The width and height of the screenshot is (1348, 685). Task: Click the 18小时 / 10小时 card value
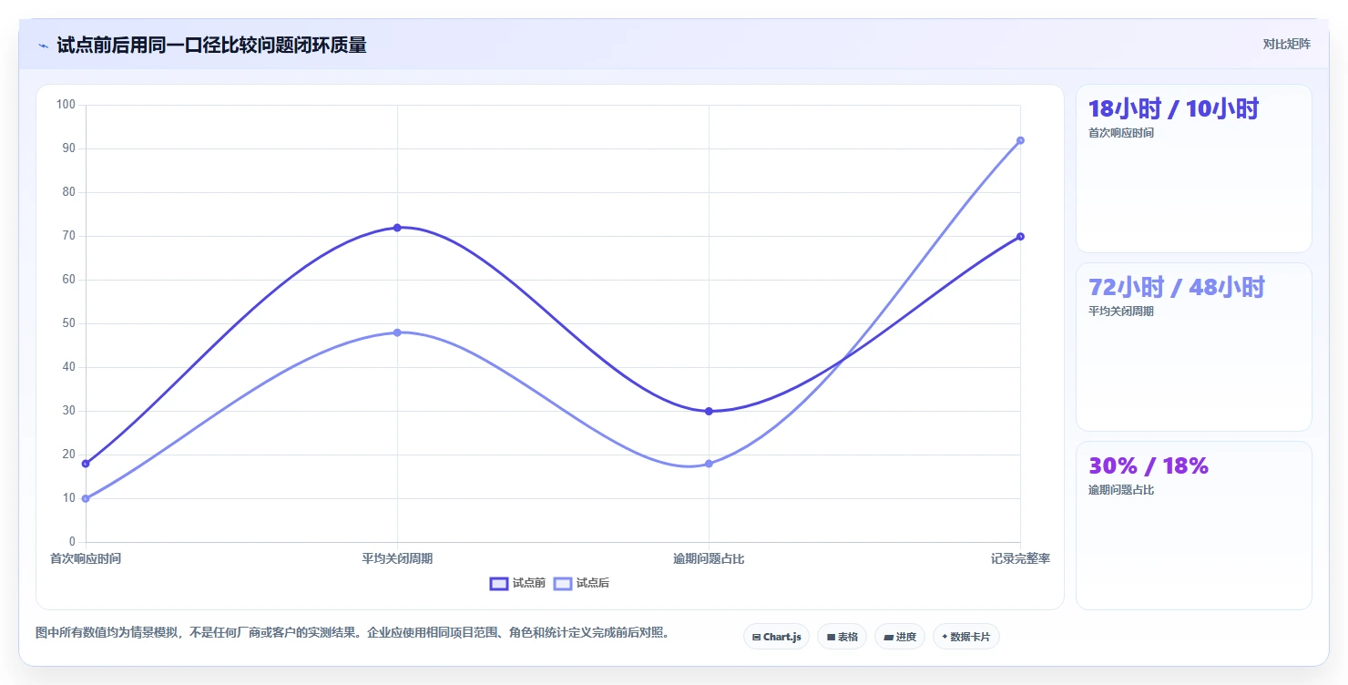(1173, 109)
